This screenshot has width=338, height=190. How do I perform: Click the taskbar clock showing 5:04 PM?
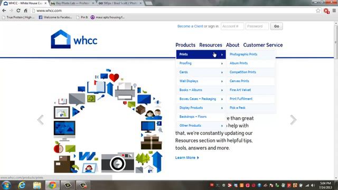coord(325,185)
